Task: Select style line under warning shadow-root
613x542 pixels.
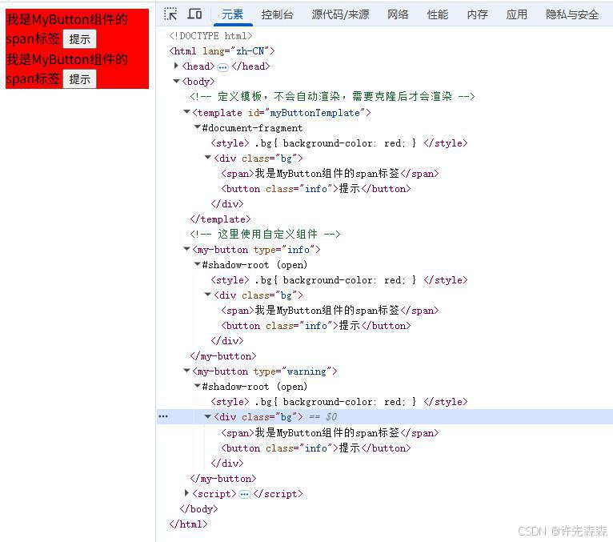Action: (x=339, y=402)
